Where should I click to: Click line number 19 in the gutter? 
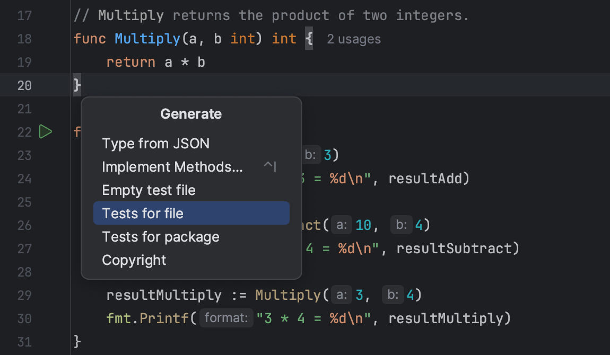tap(24, 62)
